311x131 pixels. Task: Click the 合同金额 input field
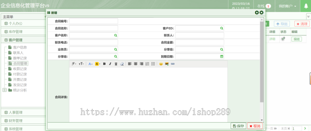click(199, 42)
